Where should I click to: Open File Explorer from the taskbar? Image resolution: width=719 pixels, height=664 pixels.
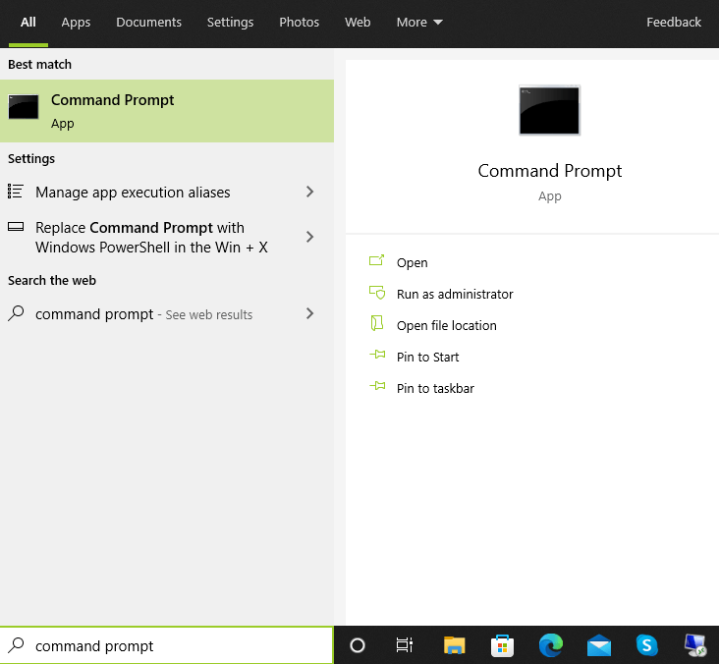pyautogui.click(x=455, y=645)
